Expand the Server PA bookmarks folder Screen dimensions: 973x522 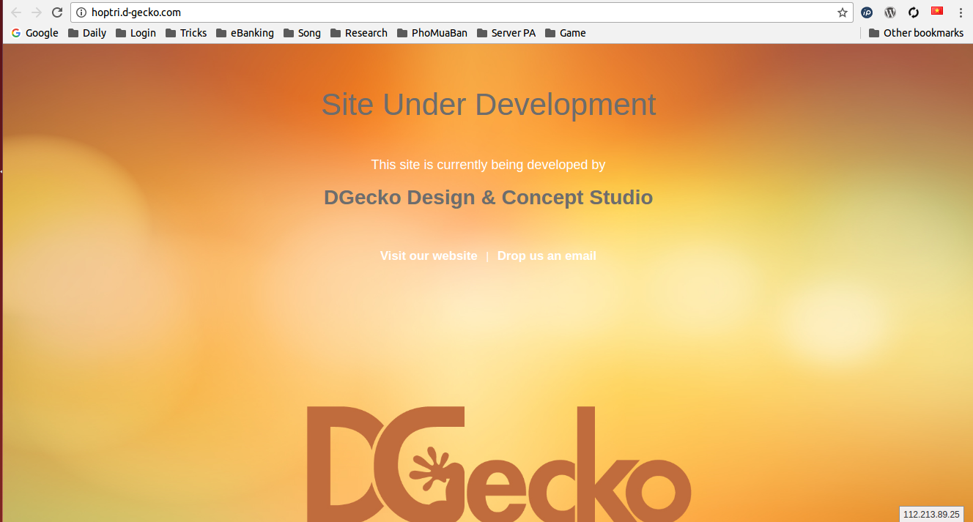506,33
